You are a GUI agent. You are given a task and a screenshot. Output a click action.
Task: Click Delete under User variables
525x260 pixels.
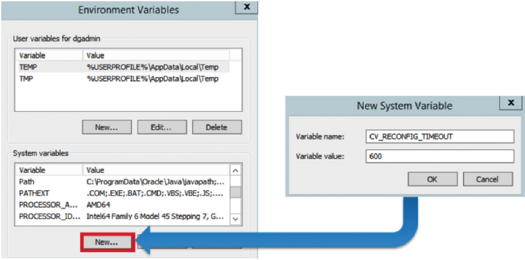[x=216, y=127]
